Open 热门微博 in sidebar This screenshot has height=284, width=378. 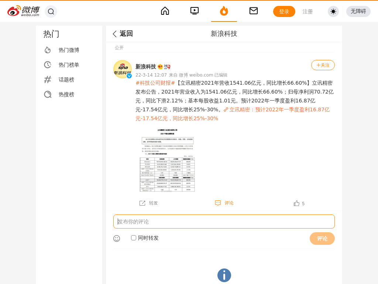point(69,50)
